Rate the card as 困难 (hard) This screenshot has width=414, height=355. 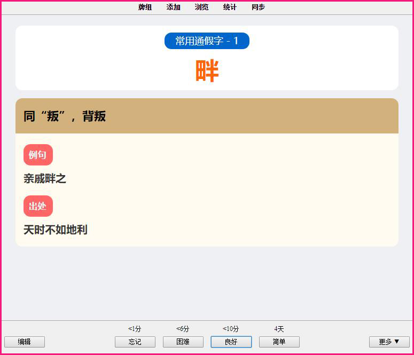coord(183,342)
